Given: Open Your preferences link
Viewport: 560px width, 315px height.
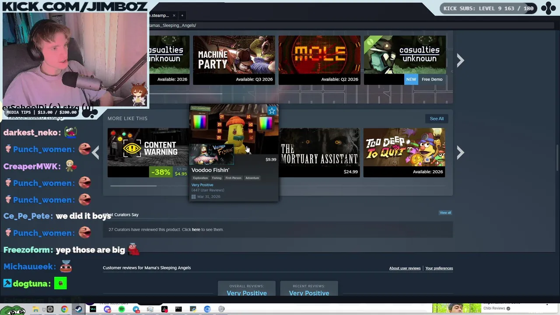Looking at the screenshot, I should [x=439, y=268].
